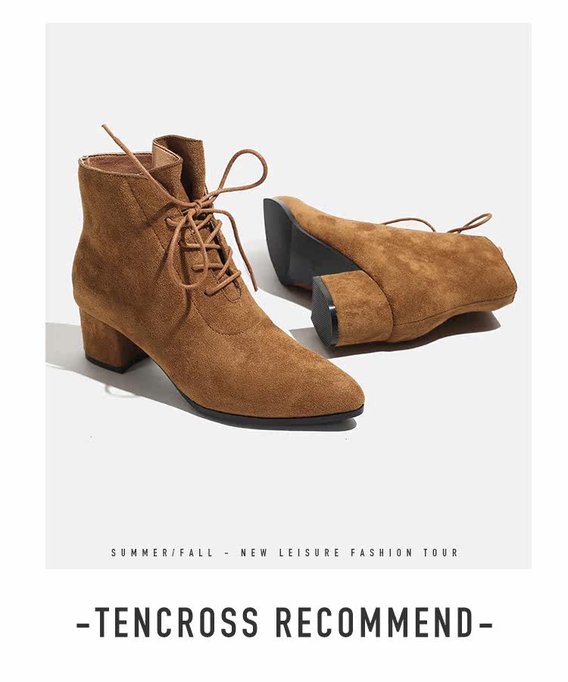568x682 pixels.
Task: Click the word TOUR in the caption
Action: pyautogui.click(x=441, y=553)
